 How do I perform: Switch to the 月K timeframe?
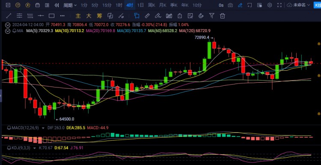pos(163,5)
